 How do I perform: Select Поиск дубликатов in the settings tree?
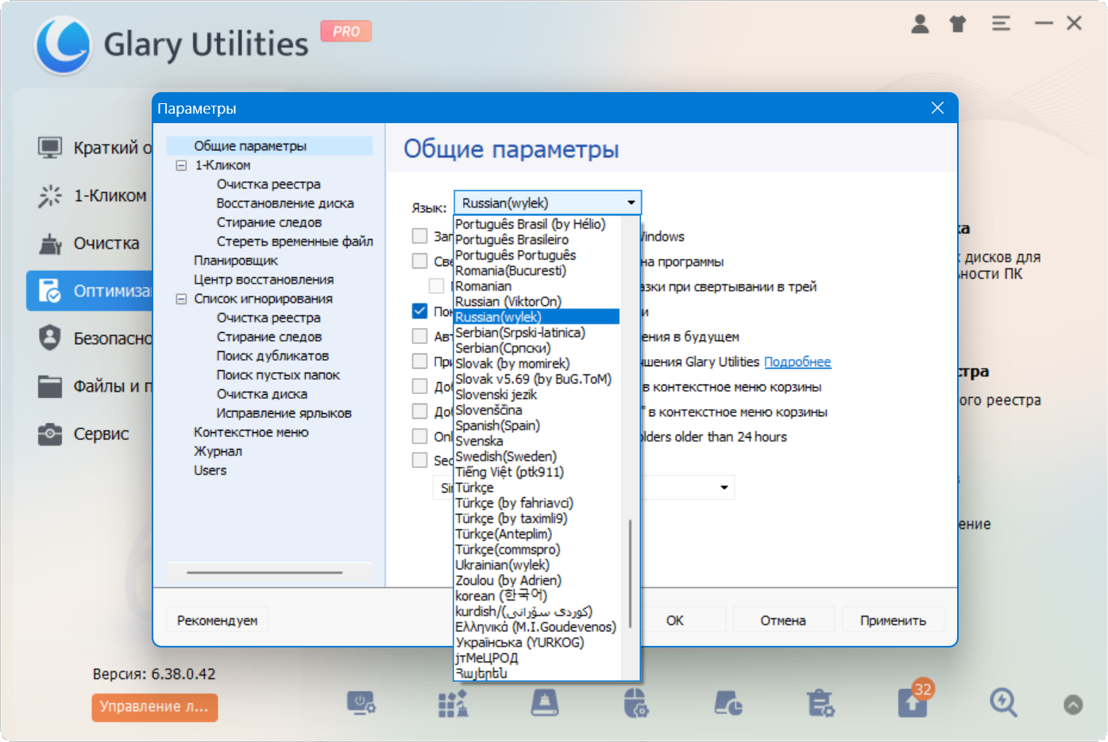click(x=272, y=356)
